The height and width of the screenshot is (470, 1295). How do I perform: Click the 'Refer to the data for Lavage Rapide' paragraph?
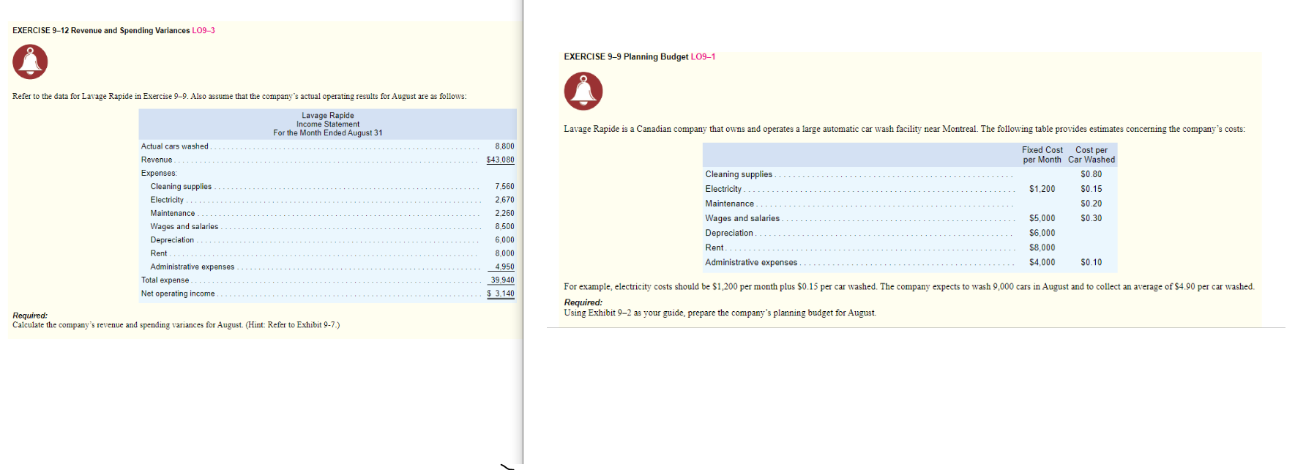pos(239,96)
